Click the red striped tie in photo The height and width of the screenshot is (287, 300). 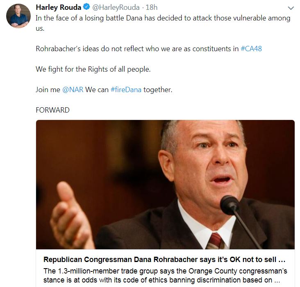click(x=214, y=241)
